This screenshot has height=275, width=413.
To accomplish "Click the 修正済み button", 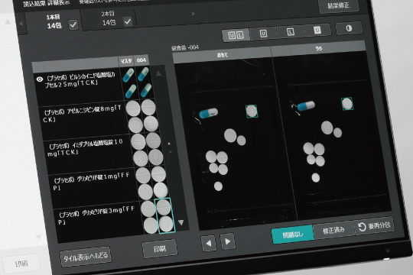I will [333, 230].
